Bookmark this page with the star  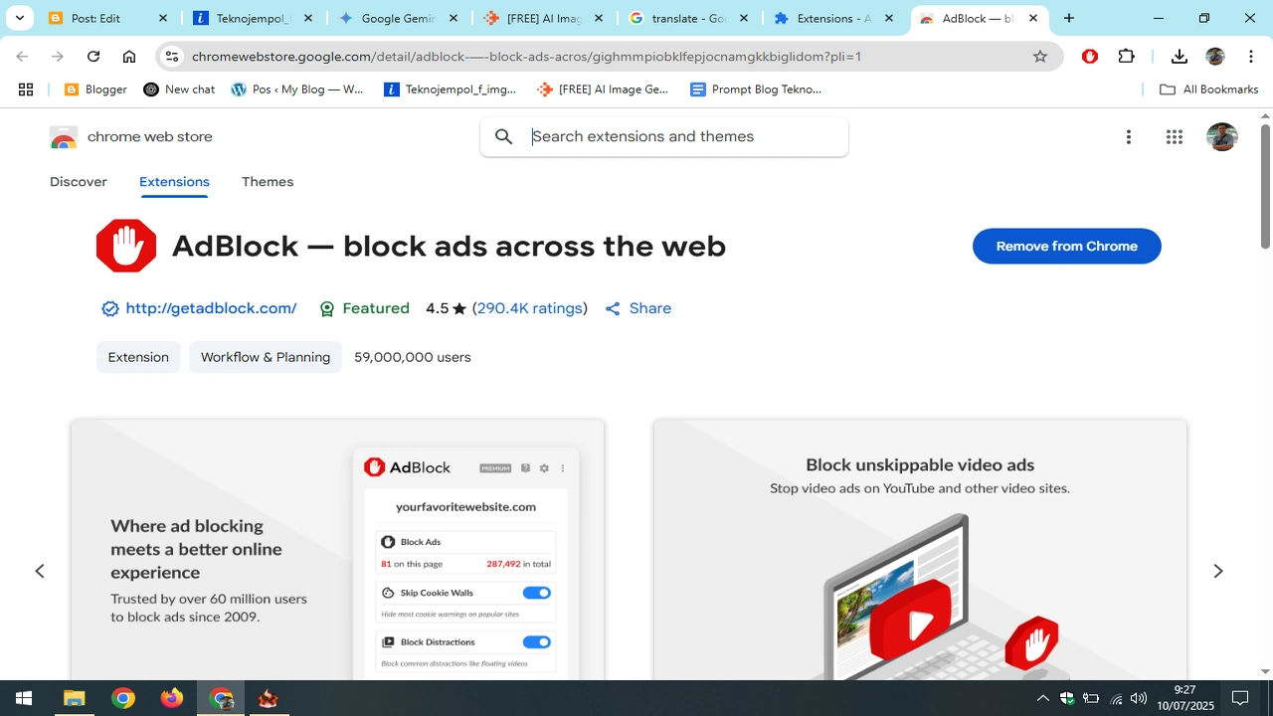[x=1040, y=57]
